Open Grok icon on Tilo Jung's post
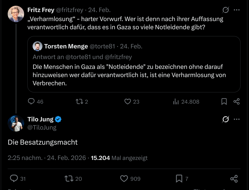 [x=225, y=119]
